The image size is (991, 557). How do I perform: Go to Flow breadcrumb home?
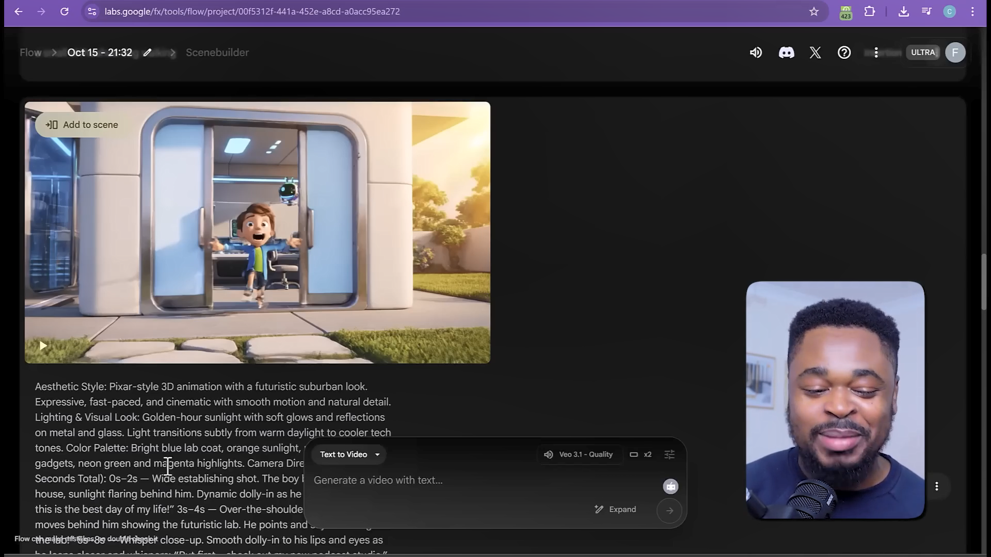[30, 53]
